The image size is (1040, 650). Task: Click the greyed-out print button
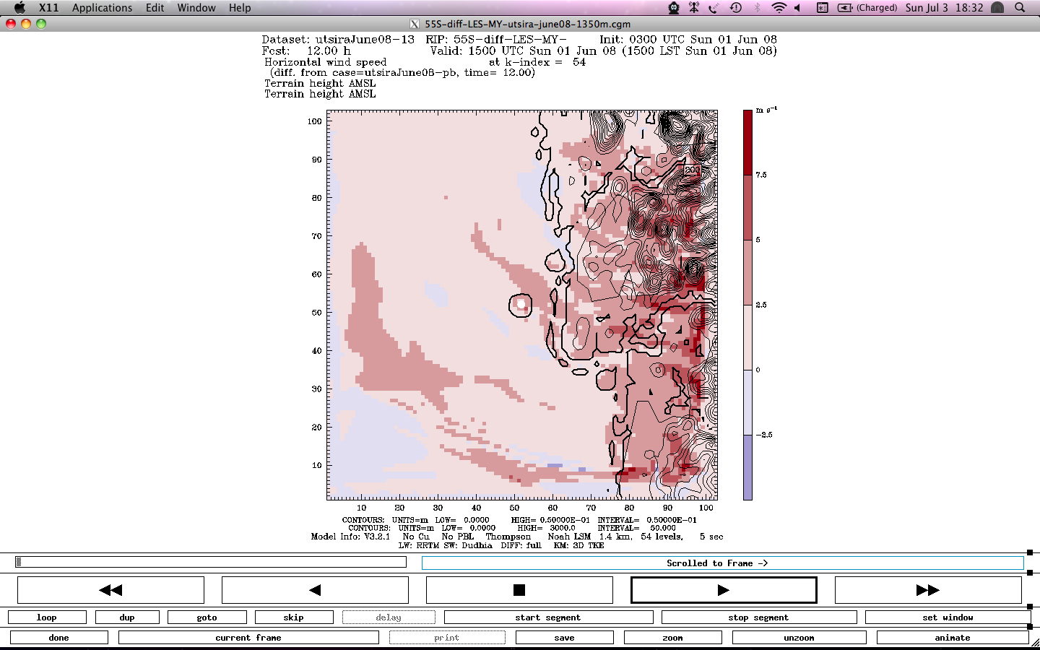click(x=447, y=638)
